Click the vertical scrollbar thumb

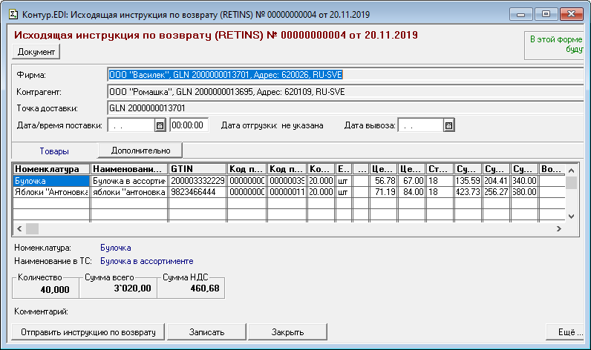572,183
